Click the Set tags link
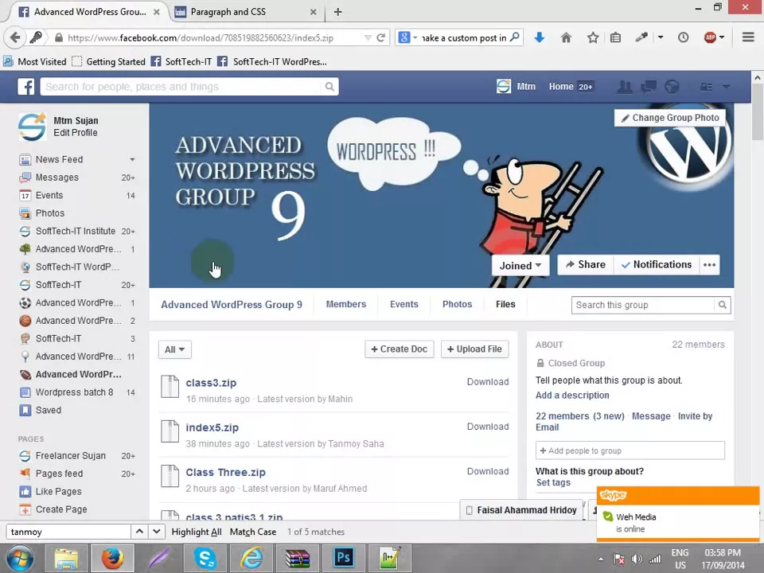Image resolution: width=764 pixels, height=573 pixels. click(553, 482)
